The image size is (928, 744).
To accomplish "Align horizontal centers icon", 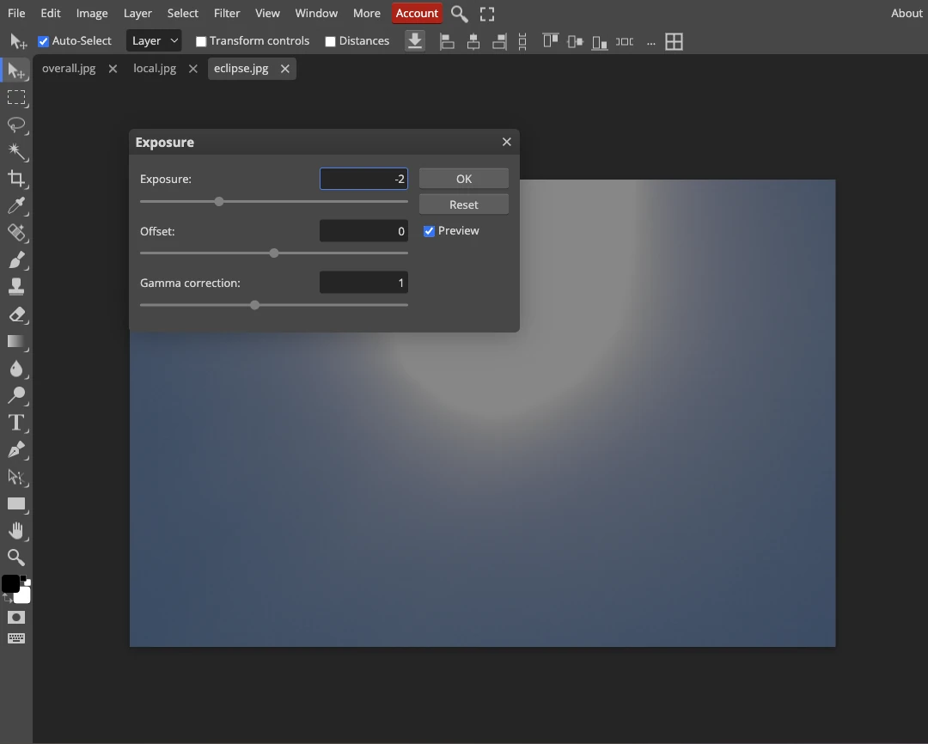I will click(x=473, y=41).
